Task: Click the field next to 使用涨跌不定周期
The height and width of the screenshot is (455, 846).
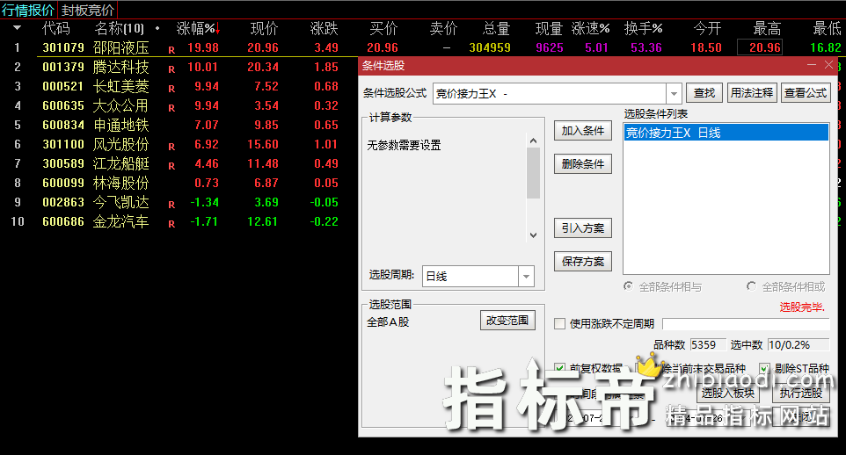Action: point(746,323)
